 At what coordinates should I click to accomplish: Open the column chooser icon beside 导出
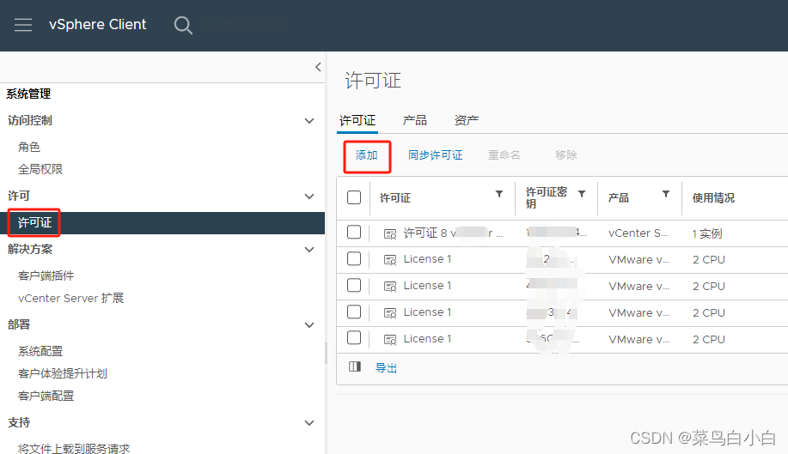click(355, 366)
